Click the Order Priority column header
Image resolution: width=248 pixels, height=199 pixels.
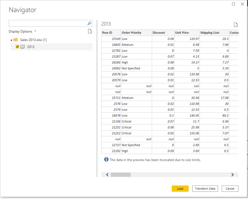pyautogui.click(x=137, y=33)
